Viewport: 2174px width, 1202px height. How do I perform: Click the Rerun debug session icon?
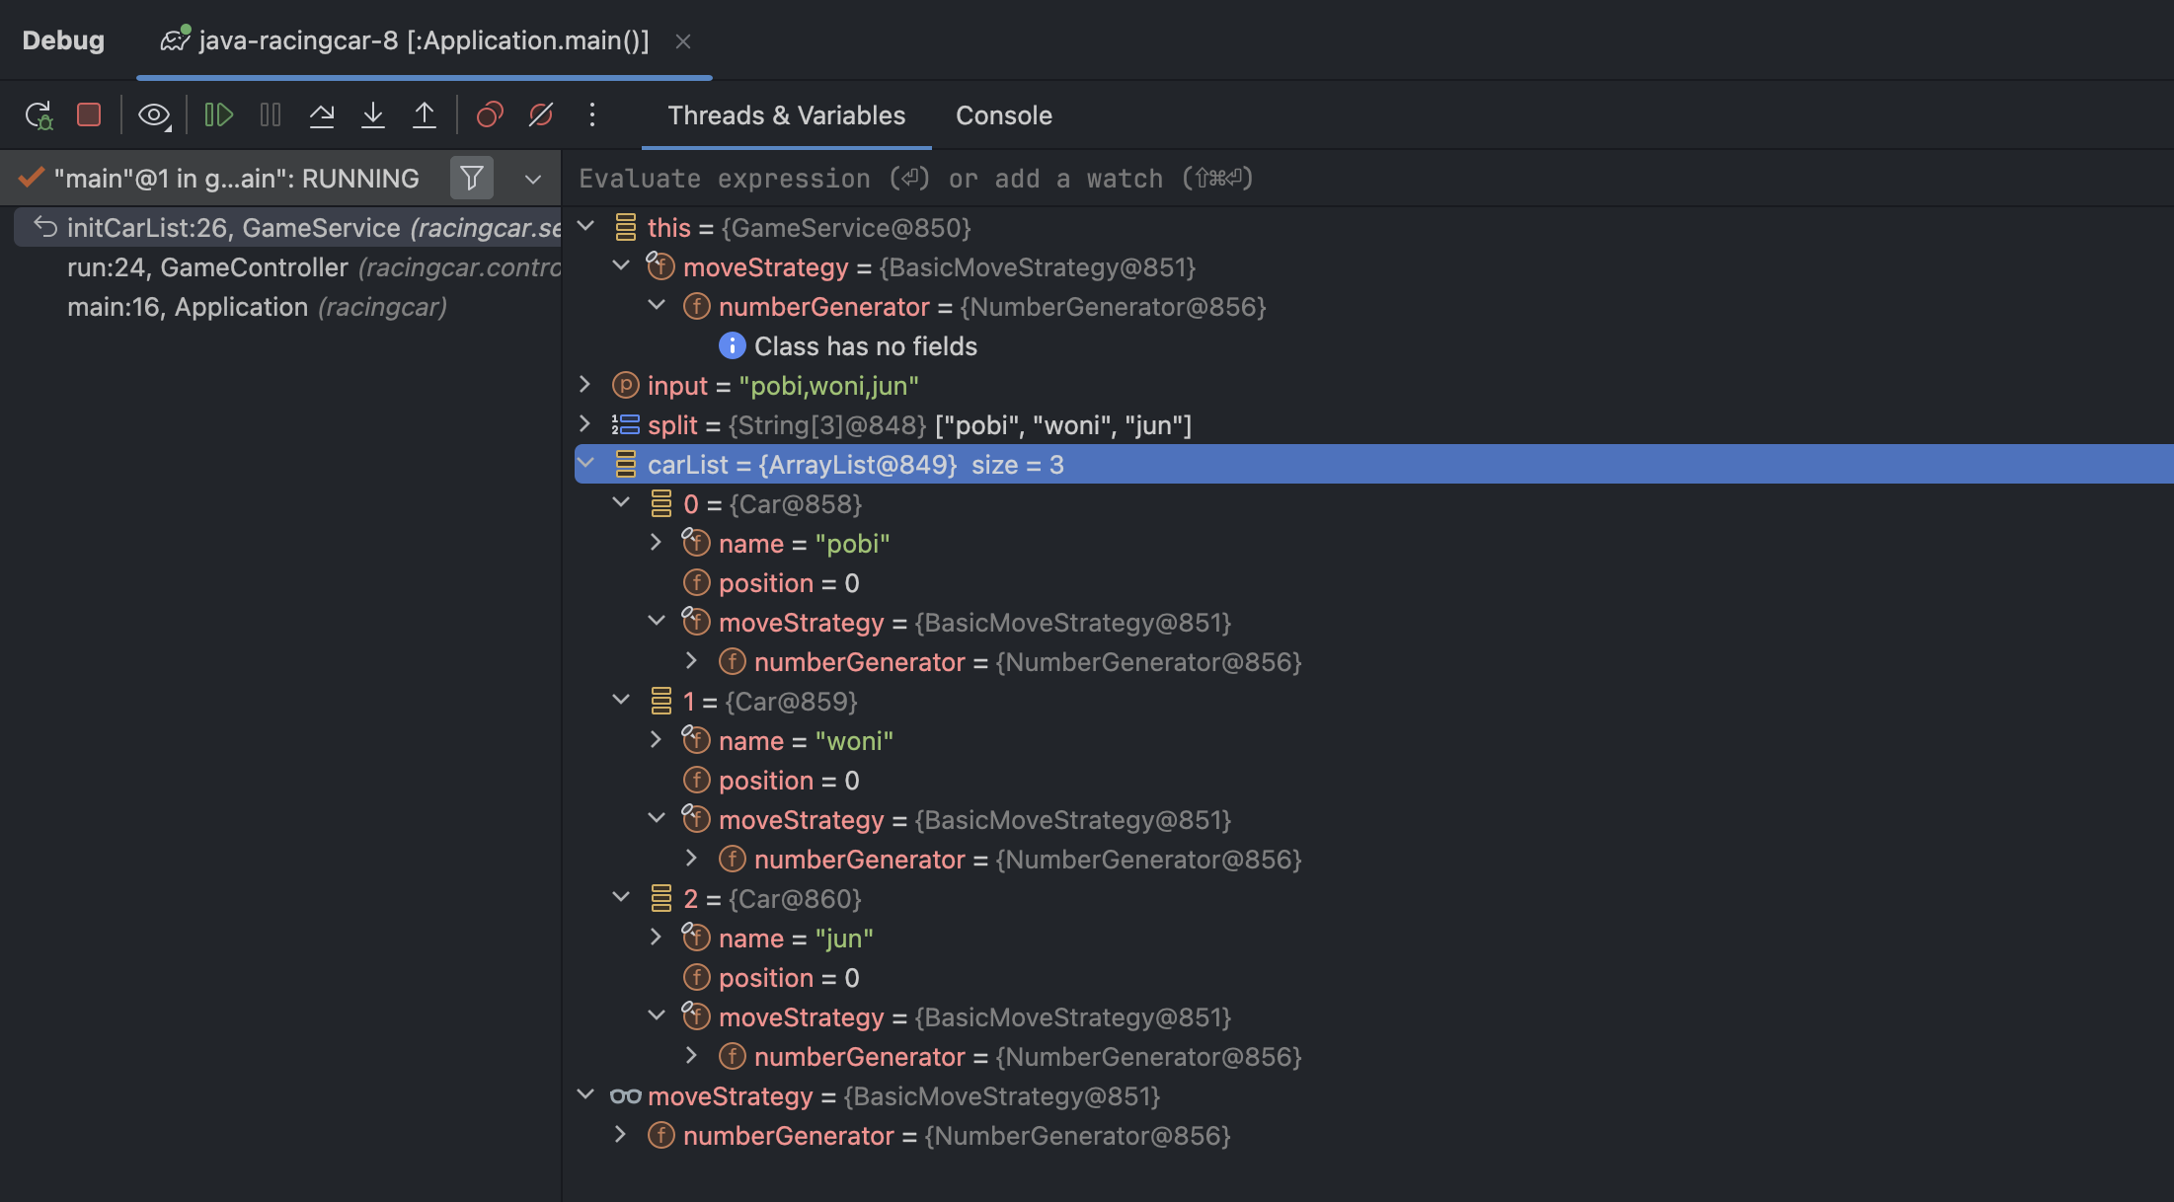[39, 115]
